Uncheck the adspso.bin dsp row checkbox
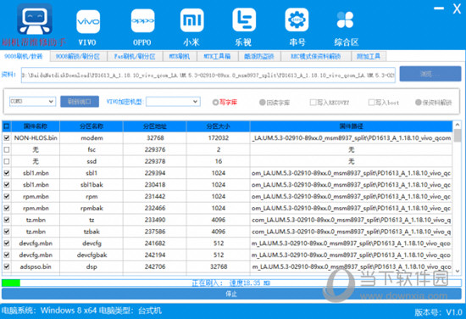 [7, 266]
